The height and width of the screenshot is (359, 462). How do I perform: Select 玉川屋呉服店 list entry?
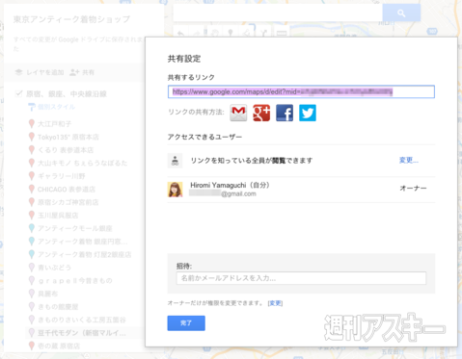coord(58,216)
